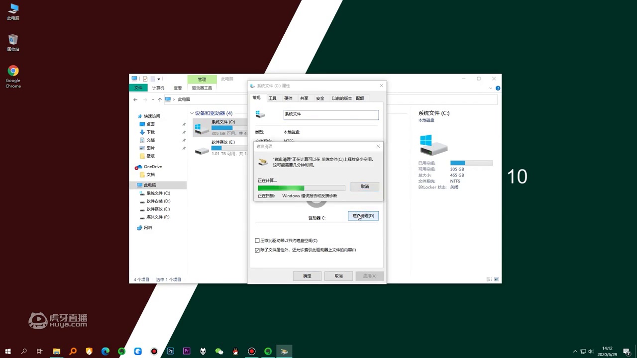
Task: Click the Windows Start button
Action: tap(8, 351)
